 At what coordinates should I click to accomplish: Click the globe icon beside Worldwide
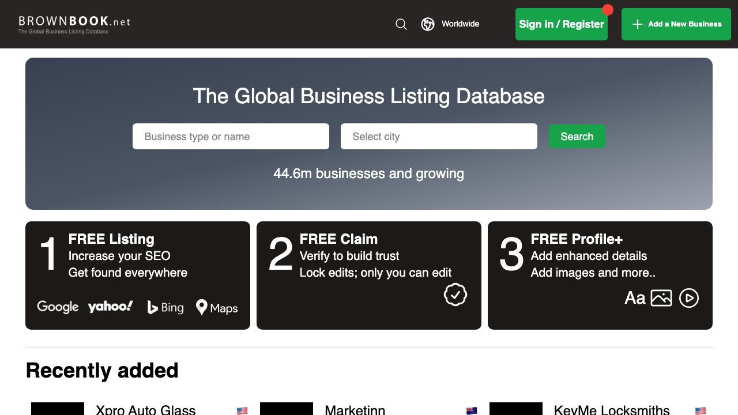coord(428,24)
